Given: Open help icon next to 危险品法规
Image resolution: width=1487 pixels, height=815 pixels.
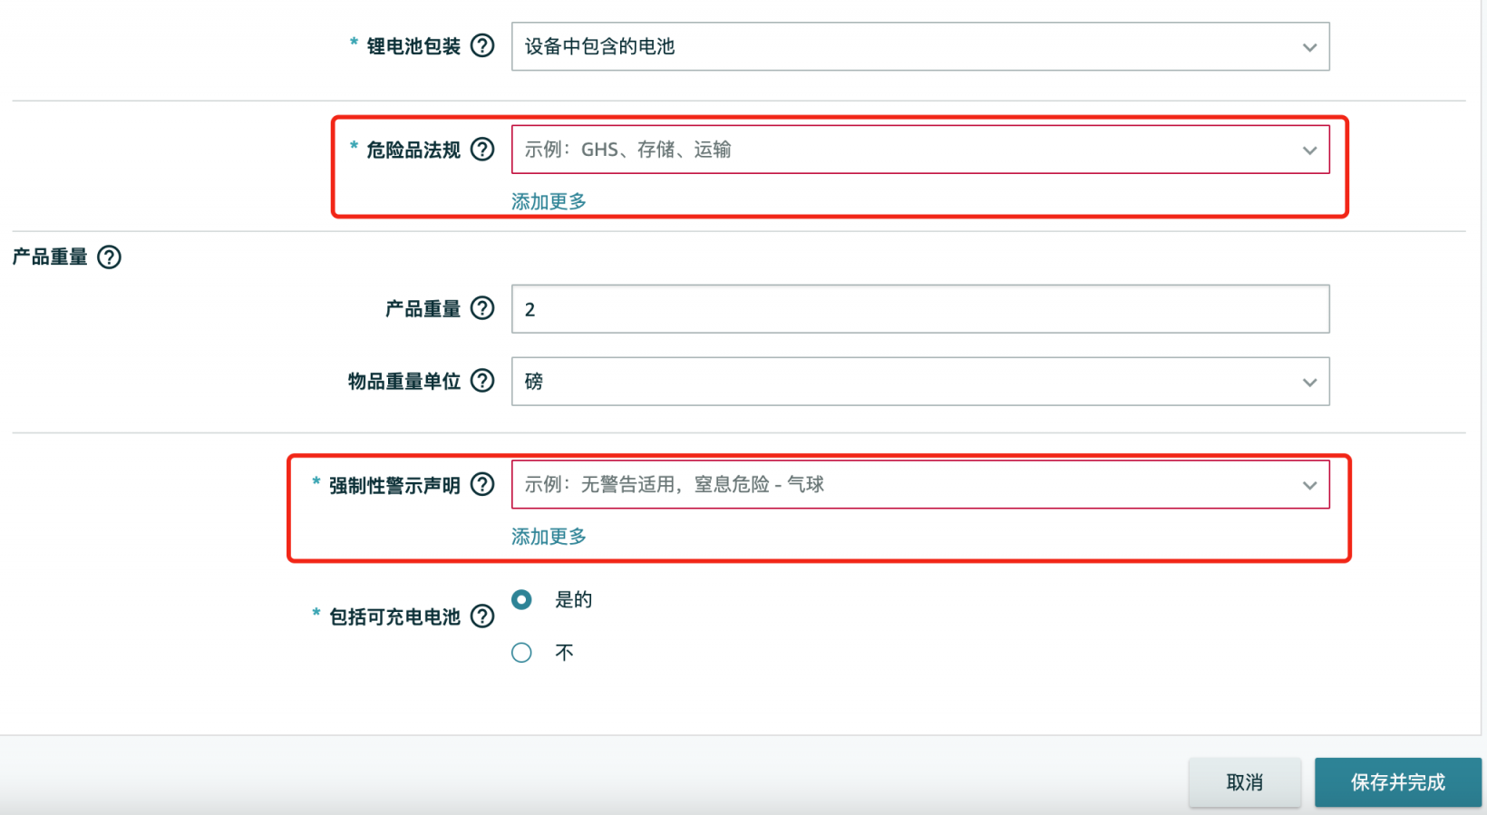Looking at the screenshot, I should [482, 149].
